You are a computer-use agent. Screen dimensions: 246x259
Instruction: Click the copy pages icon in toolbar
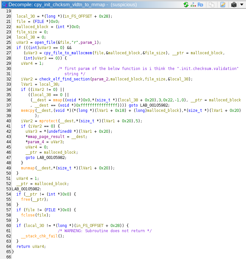(x=212, y=5)
